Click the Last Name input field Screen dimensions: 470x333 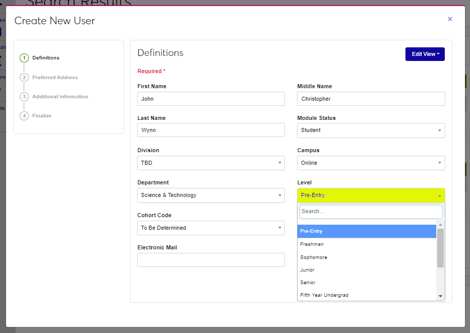pyautogui.click(x=211, y=130)
